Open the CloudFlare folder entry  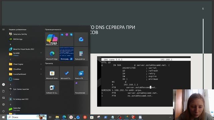pos(17,69)
